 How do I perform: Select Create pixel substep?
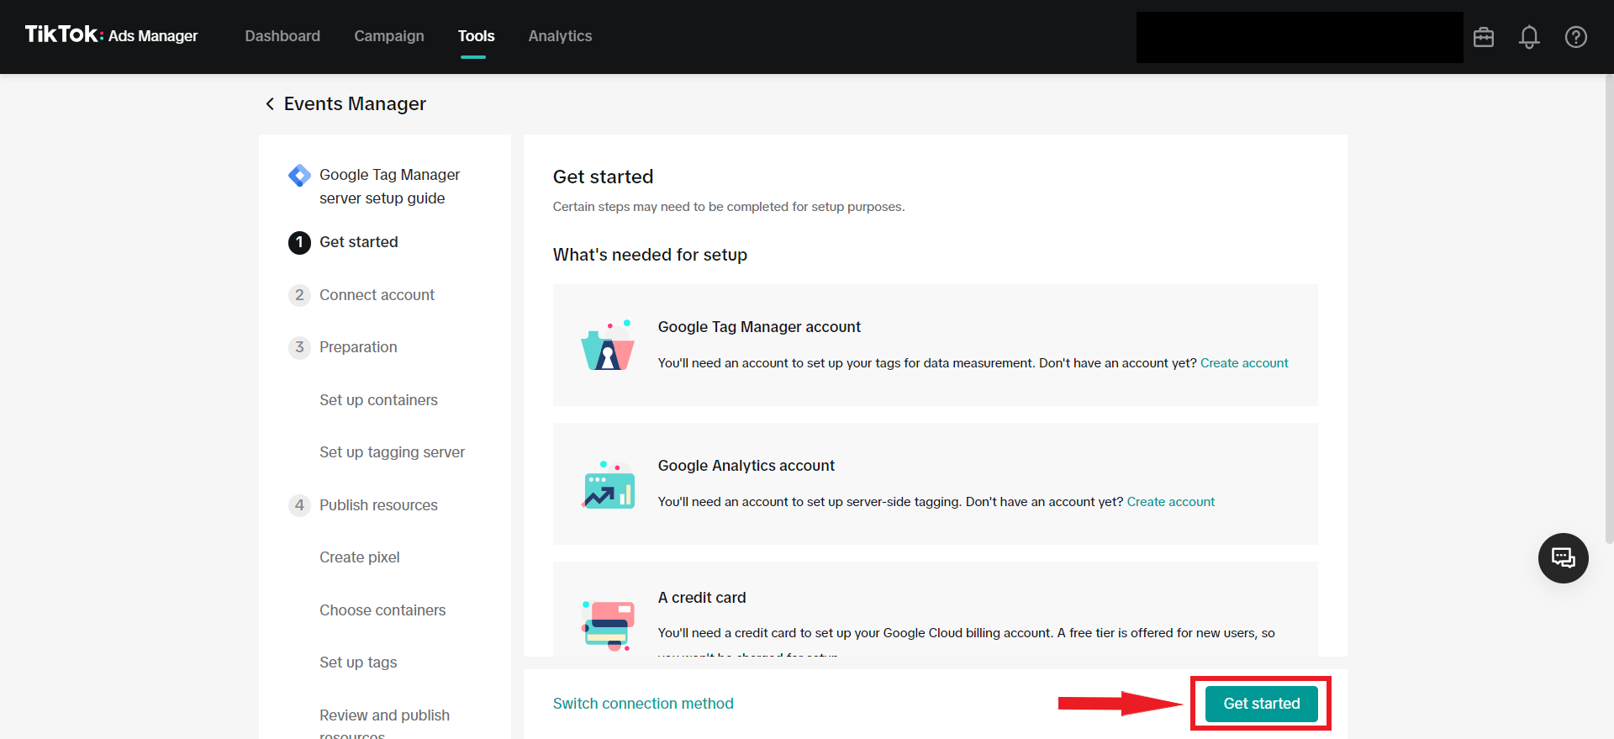(x=360, y=557)
